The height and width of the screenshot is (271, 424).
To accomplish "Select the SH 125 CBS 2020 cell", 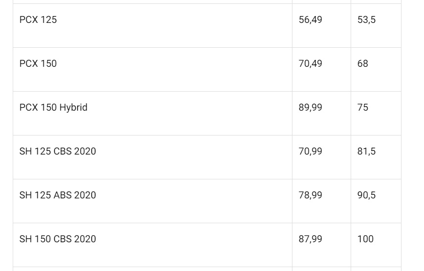I will point(58,152).
